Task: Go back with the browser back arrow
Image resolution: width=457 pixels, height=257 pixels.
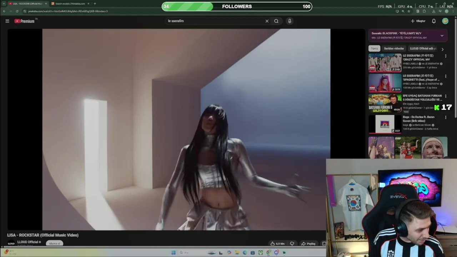Action: [x=4, y=11]
